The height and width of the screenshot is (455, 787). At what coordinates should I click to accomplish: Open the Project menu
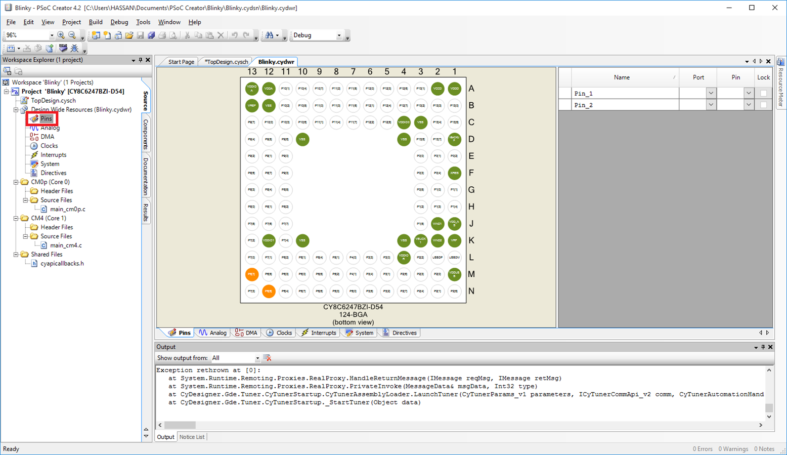point(71,22)
